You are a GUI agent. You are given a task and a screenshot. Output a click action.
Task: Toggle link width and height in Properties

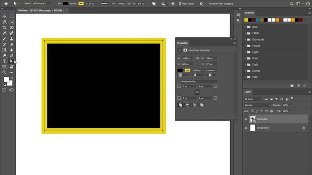[197, 58]
